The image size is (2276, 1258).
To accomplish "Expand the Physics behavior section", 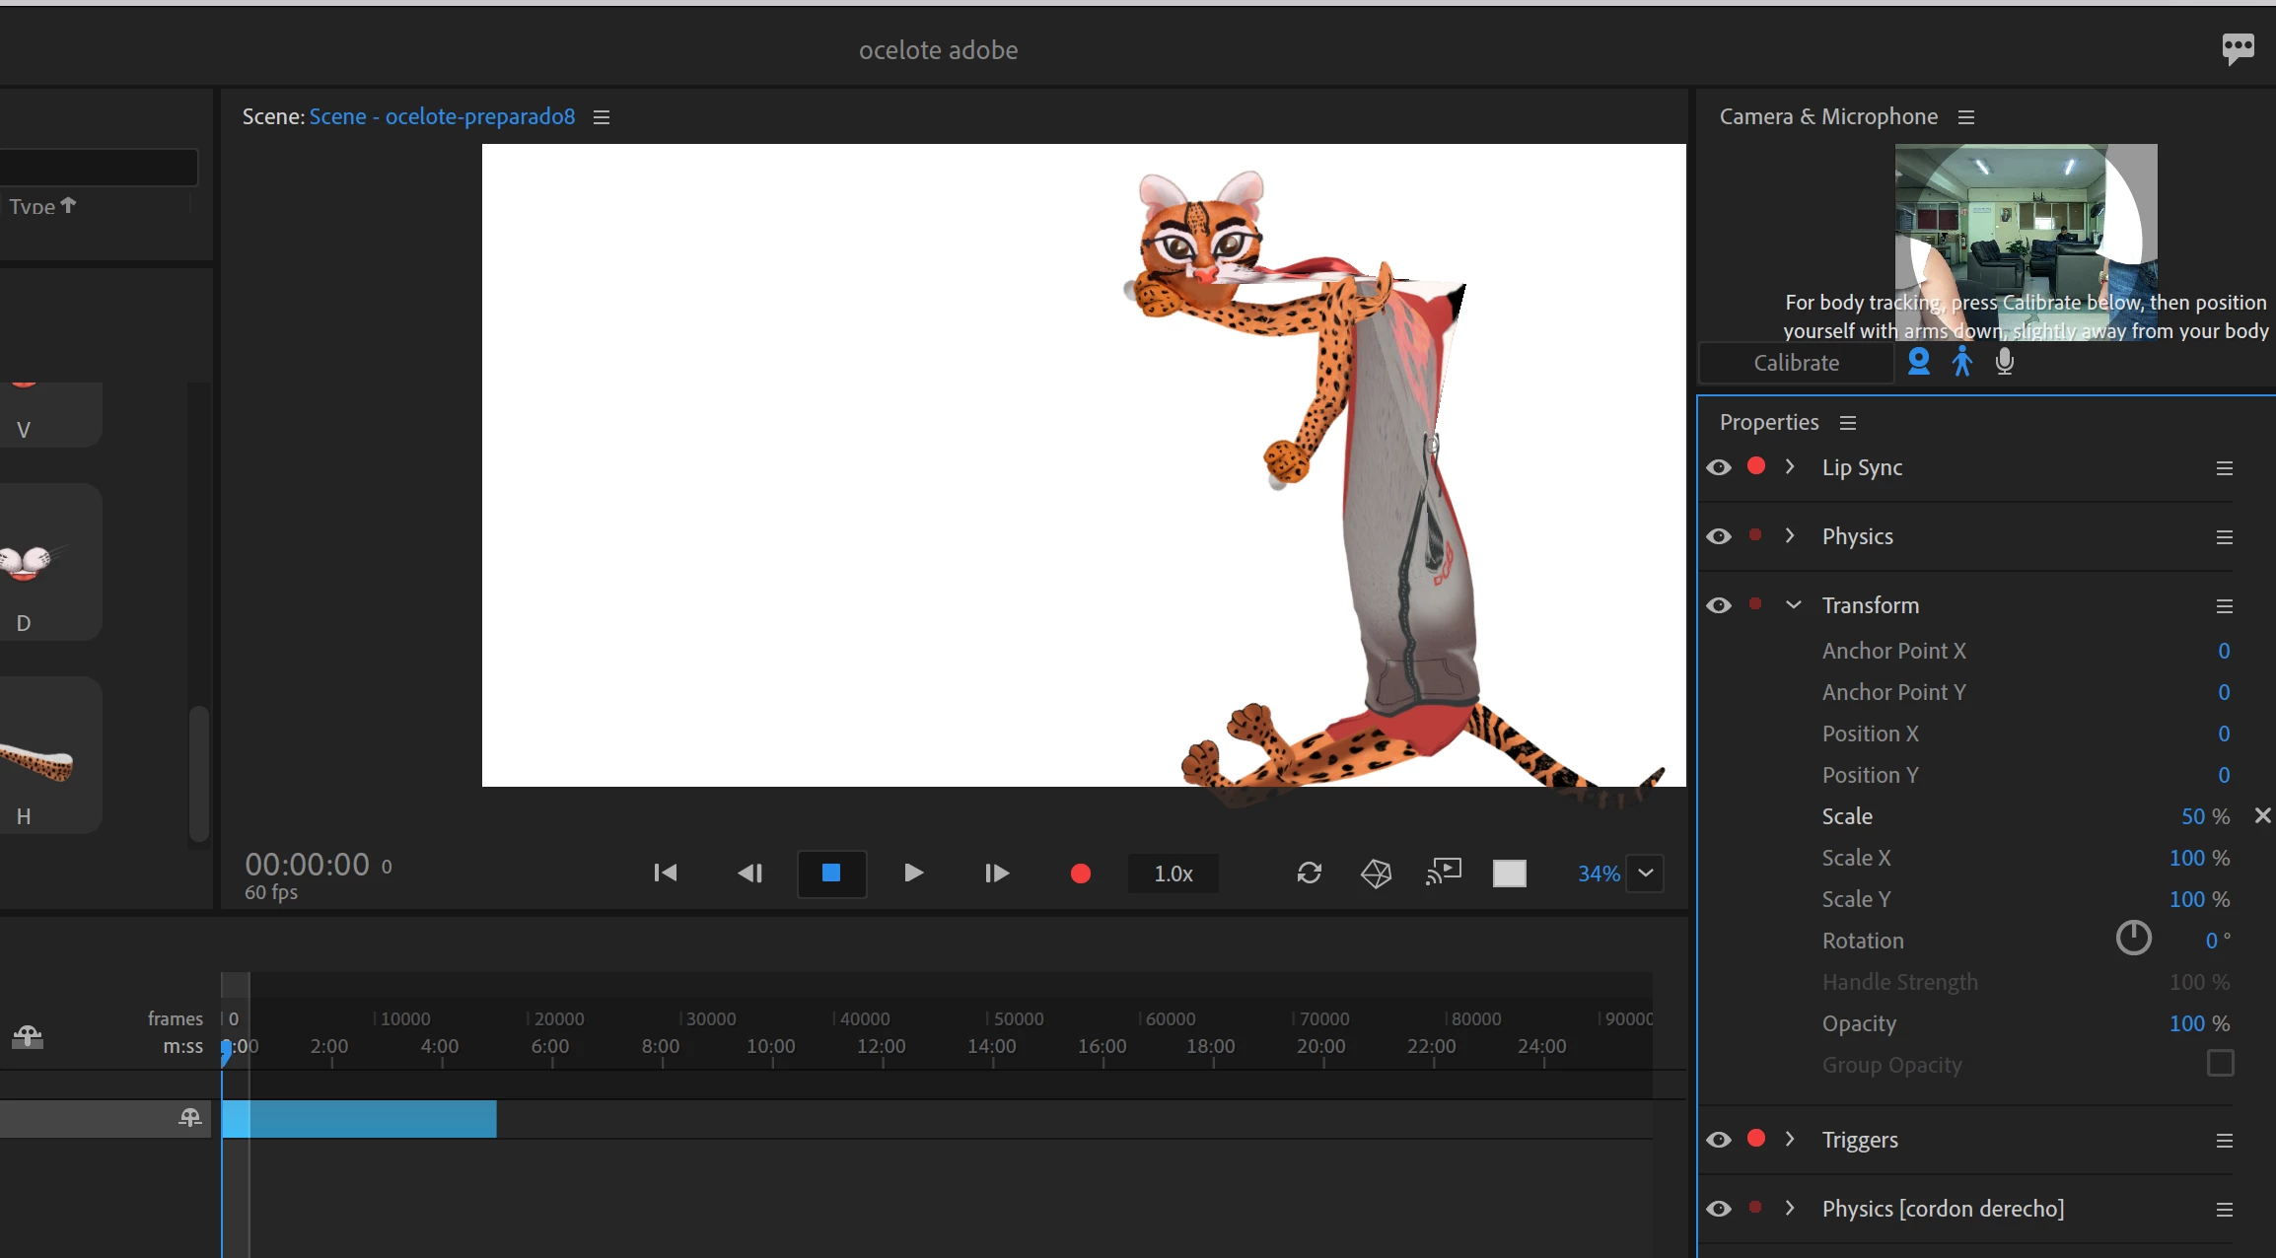I will tap(1790, 535).
